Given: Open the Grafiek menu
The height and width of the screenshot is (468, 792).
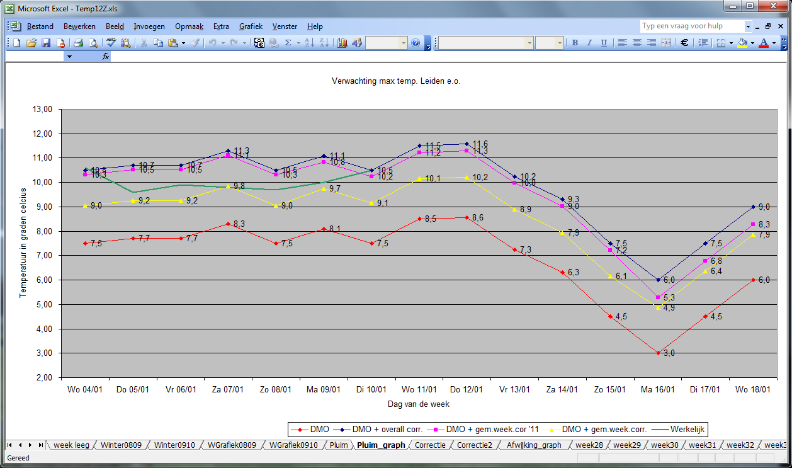Looking at the screenshot, I should point(251,26).
